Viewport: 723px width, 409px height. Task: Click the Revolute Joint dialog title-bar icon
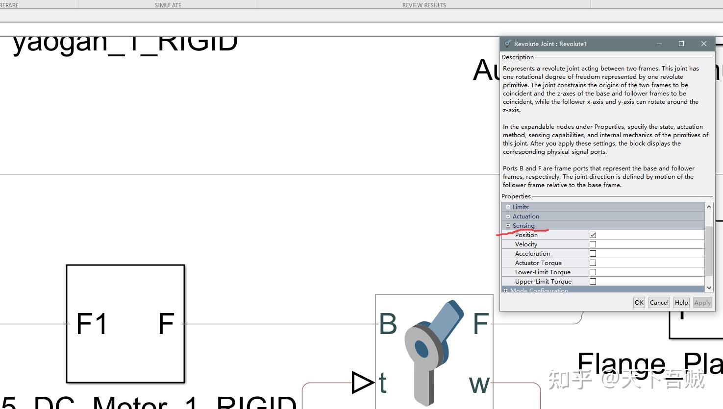pos(507,44)
